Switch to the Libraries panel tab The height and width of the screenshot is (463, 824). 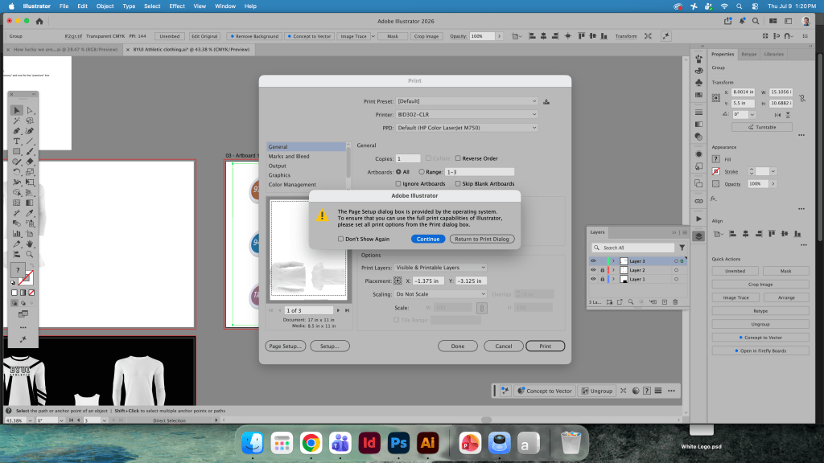pyautogui.click(x=773, y=54)
